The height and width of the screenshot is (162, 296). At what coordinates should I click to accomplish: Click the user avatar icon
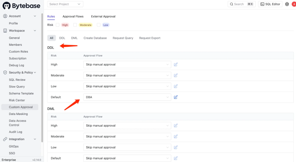[294, 4]
